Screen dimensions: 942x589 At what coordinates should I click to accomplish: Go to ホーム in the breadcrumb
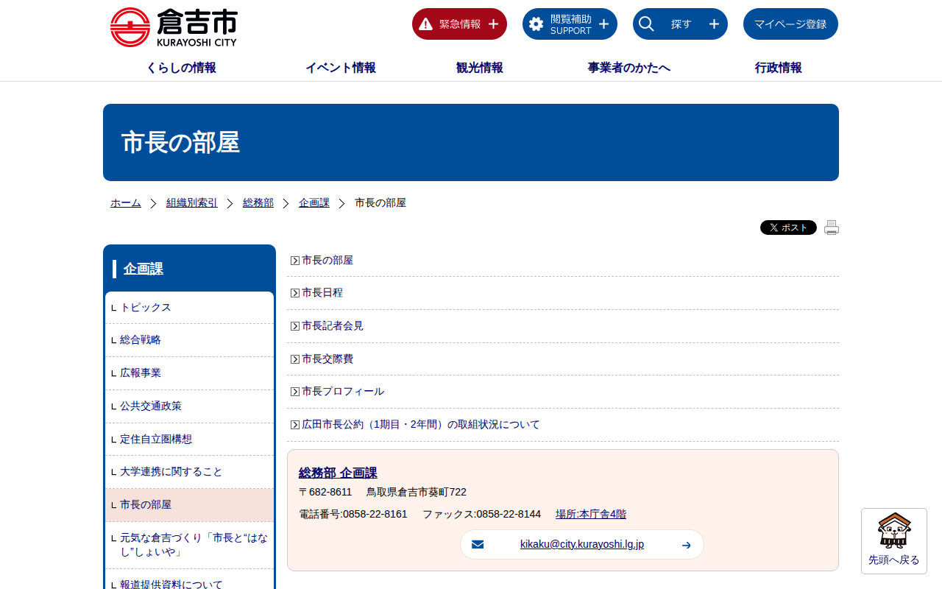tap(126, 202)
